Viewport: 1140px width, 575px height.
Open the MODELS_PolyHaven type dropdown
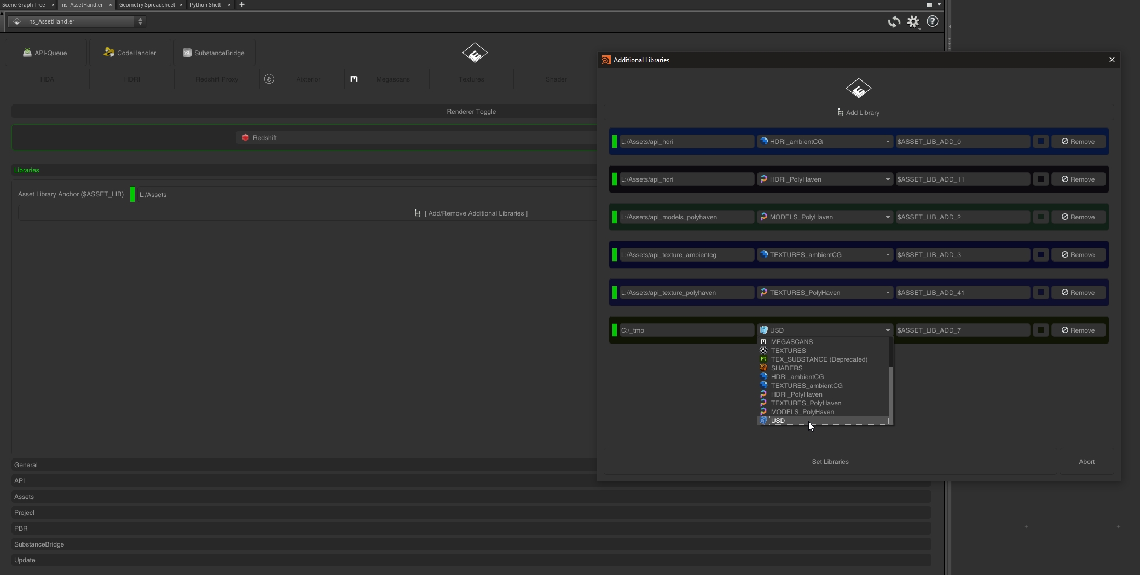[825, 217]
